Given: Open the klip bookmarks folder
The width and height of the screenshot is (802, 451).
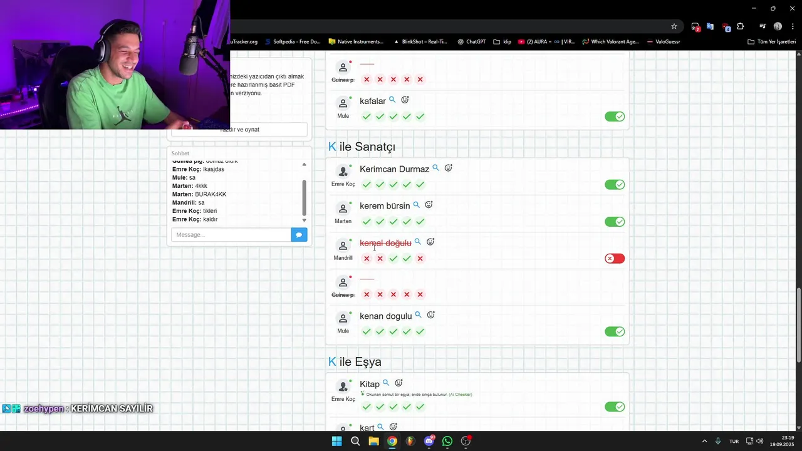Looking at the screenshot, I should click(503, 42).
